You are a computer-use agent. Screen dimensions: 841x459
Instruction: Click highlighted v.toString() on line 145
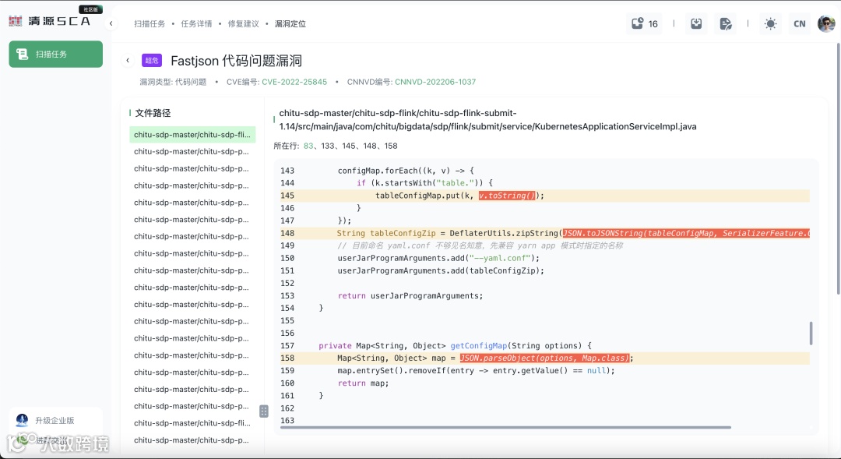pyautogui.click(x=507, y=196)
